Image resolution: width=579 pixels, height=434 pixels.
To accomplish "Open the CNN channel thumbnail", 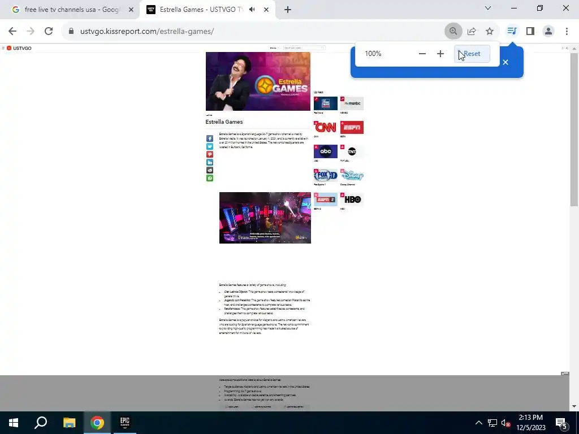I will click(x=325, y=127).
